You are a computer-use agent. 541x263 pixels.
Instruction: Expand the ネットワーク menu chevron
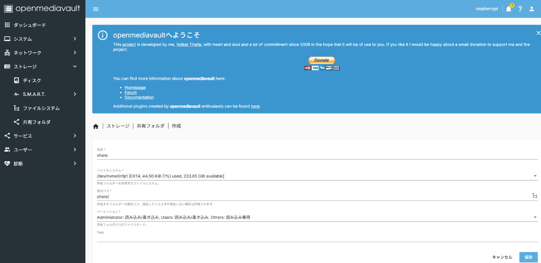point(75,53)
